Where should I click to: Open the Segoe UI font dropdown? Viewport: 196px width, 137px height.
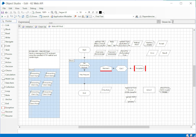[x=77, y=12]
